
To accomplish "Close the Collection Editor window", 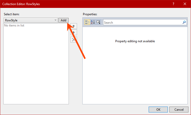I will click(x=185, y=4).
